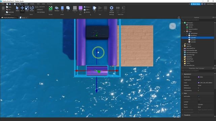Viewport: 216px width, 121px height.
Task: Open Game Settings
Action: pos(112,9)
